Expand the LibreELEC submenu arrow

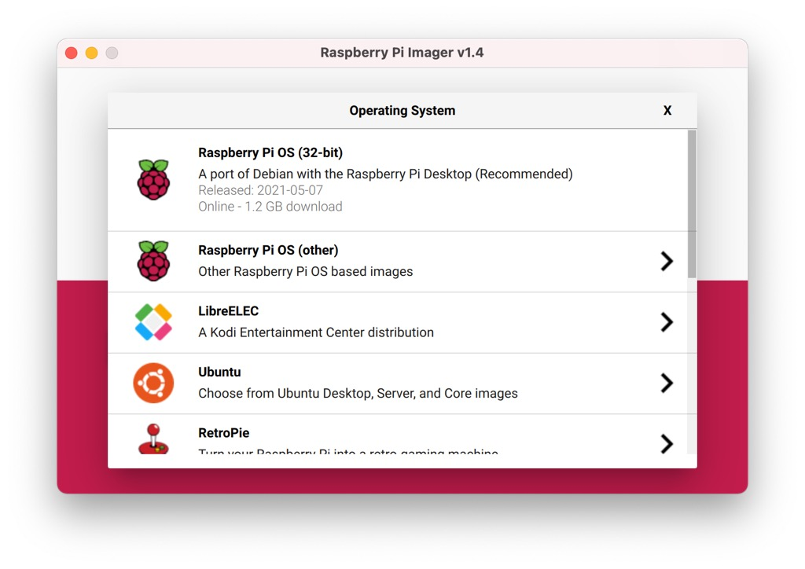pos(667,322)
